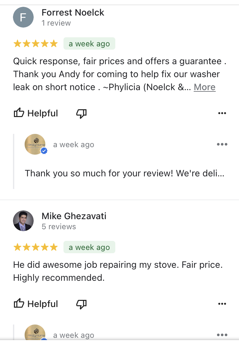Open options menu for owner's first reply
This screenshot has width=239, height=343.
pos(222,144)
